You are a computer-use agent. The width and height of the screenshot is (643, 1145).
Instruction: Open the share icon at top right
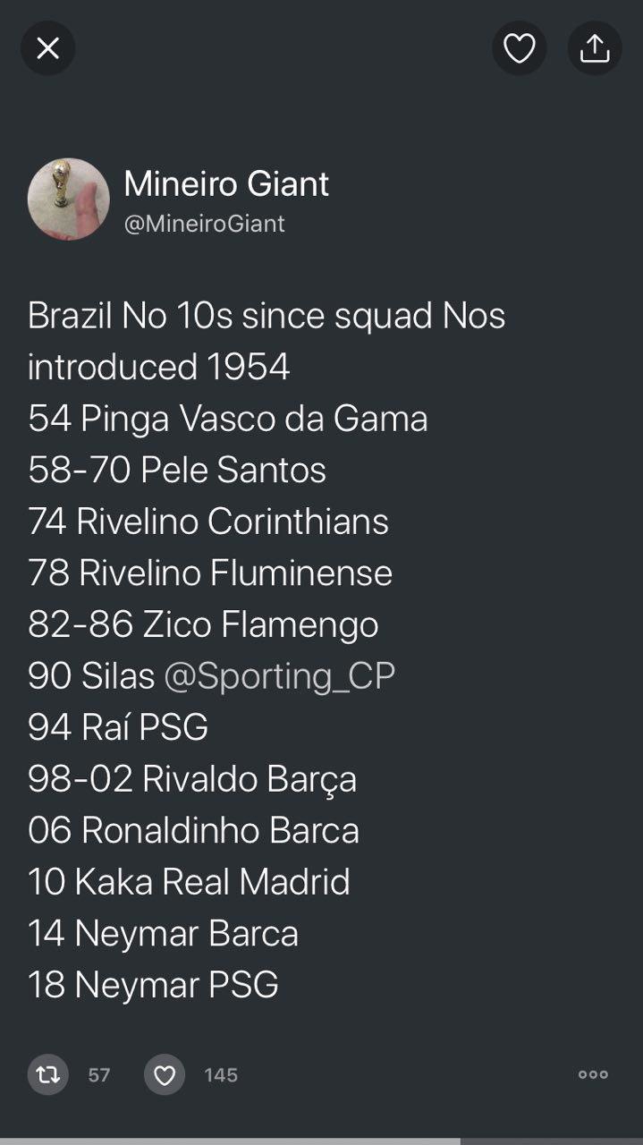pos(595,48)
